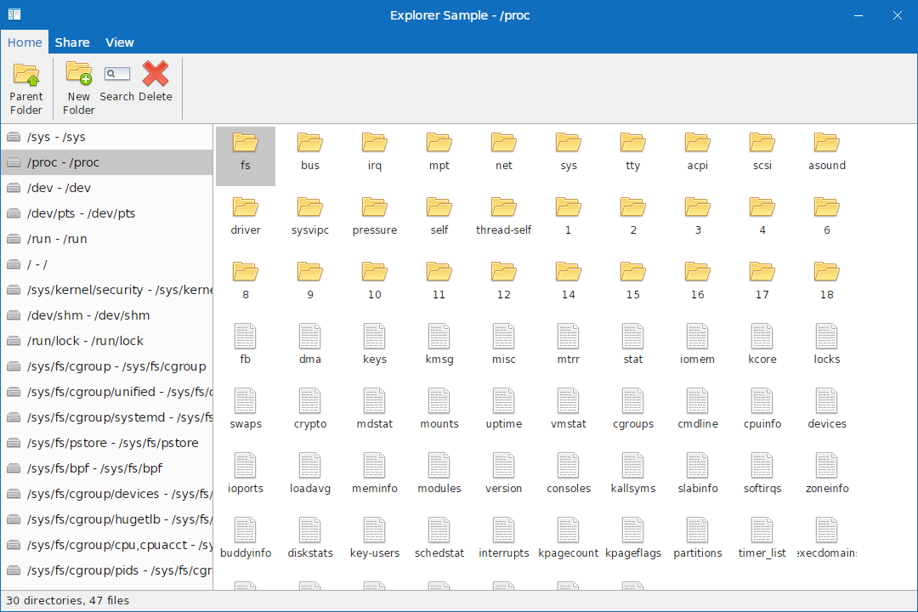Image resolution: width=918 pixels, height=612 pixels.
Task: Select the kcore file
Action: coord(762,349)
